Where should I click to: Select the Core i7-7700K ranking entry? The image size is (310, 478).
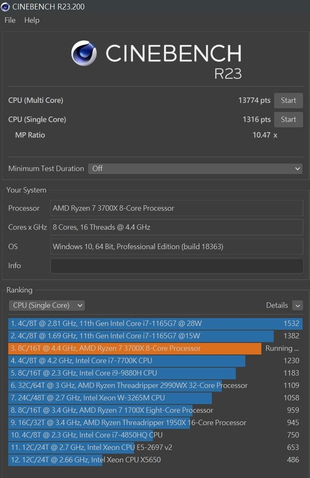[155, 361]
